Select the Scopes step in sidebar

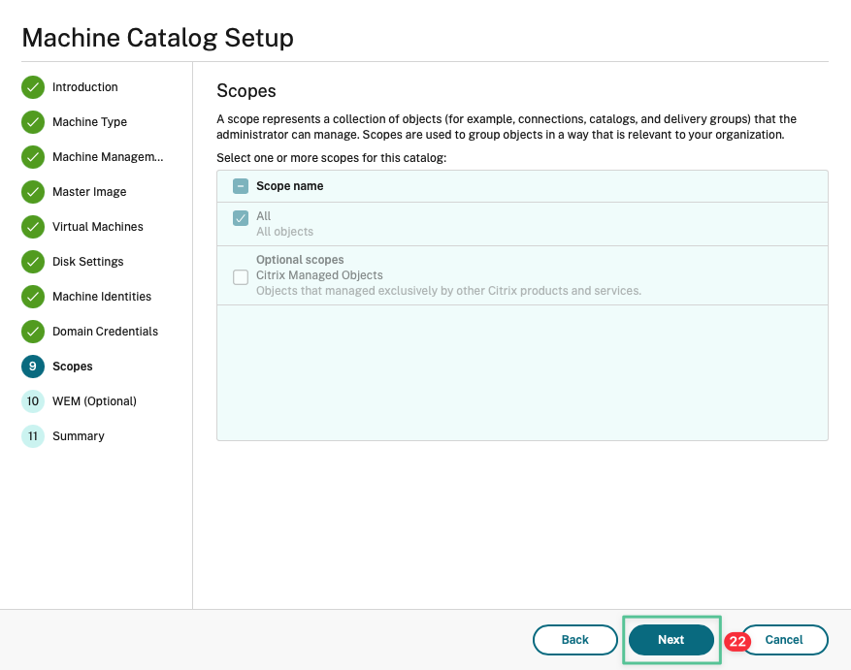(73, 367)
